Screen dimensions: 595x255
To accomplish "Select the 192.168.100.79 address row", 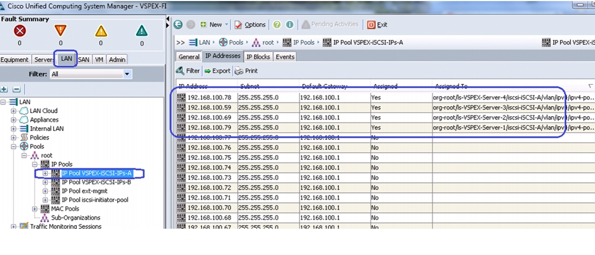I will click(385, 127).
